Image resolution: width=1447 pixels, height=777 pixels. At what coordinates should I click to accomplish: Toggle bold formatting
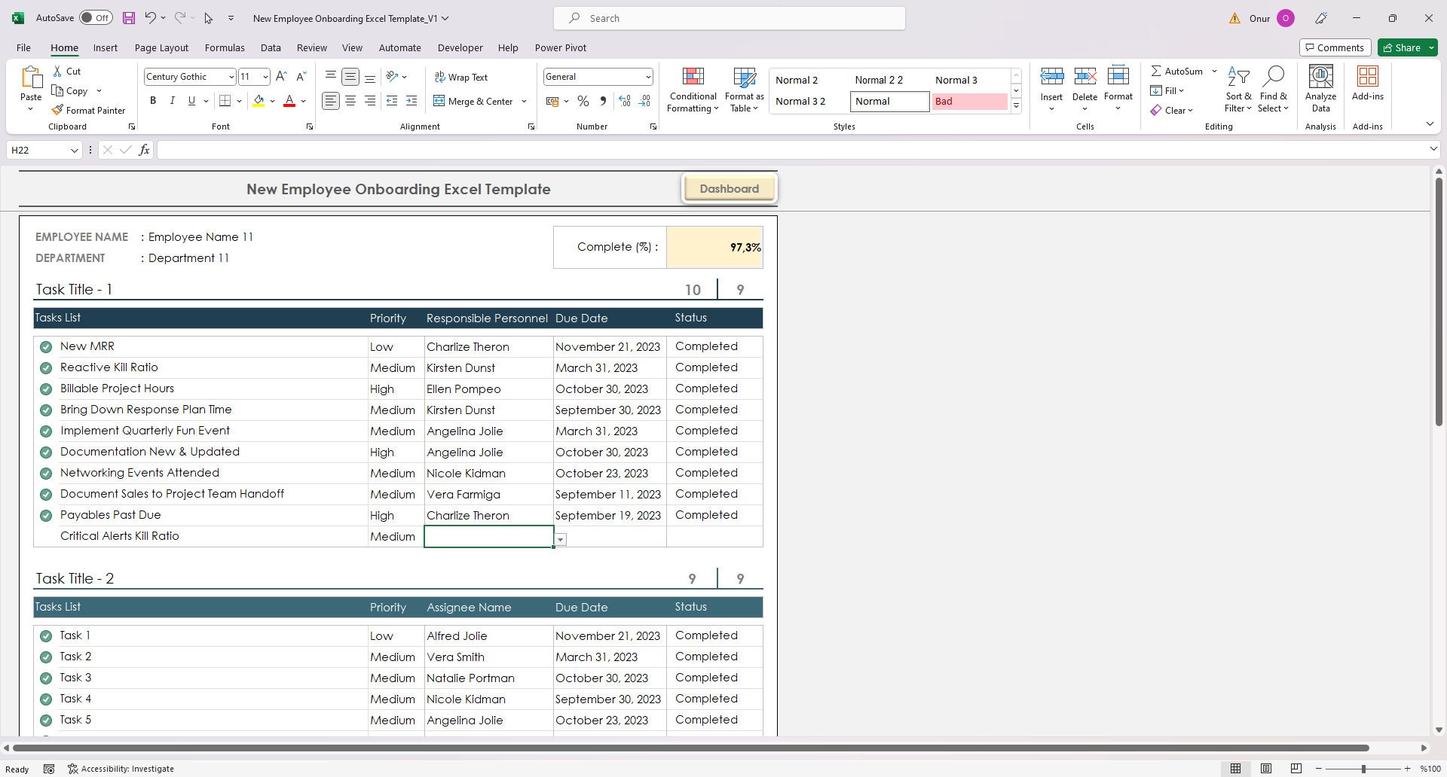[x=152, y=100]
